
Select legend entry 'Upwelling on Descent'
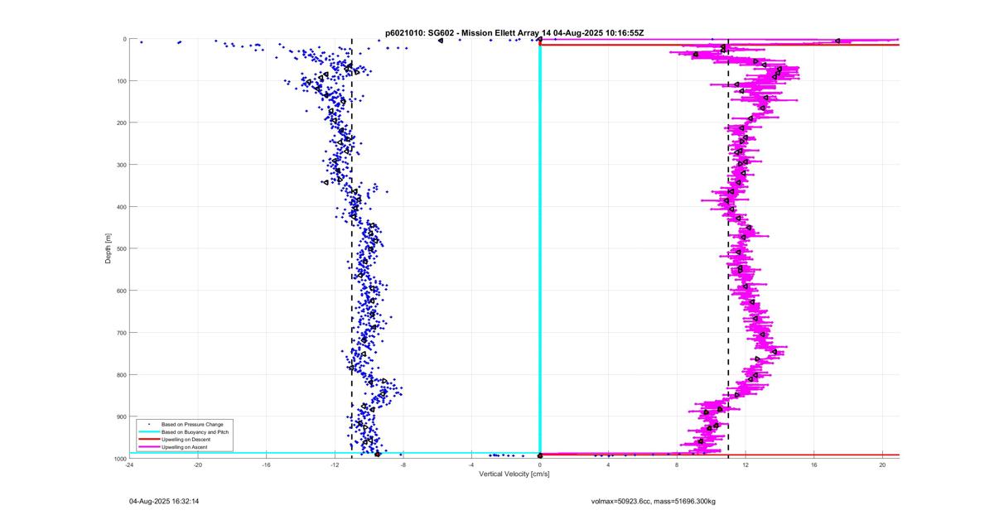point(186,439)
